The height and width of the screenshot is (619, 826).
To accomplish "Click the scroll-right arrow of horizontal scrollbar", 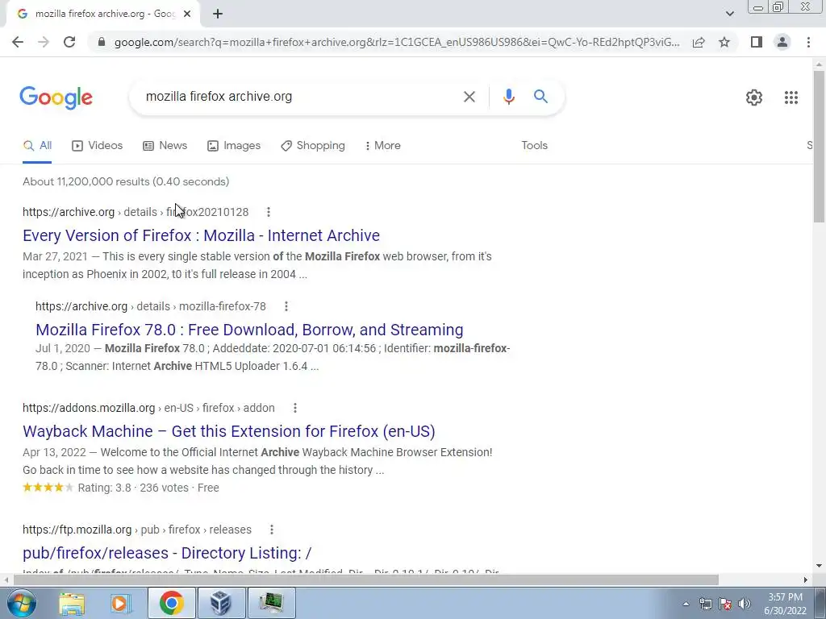I will coord(806,580).
